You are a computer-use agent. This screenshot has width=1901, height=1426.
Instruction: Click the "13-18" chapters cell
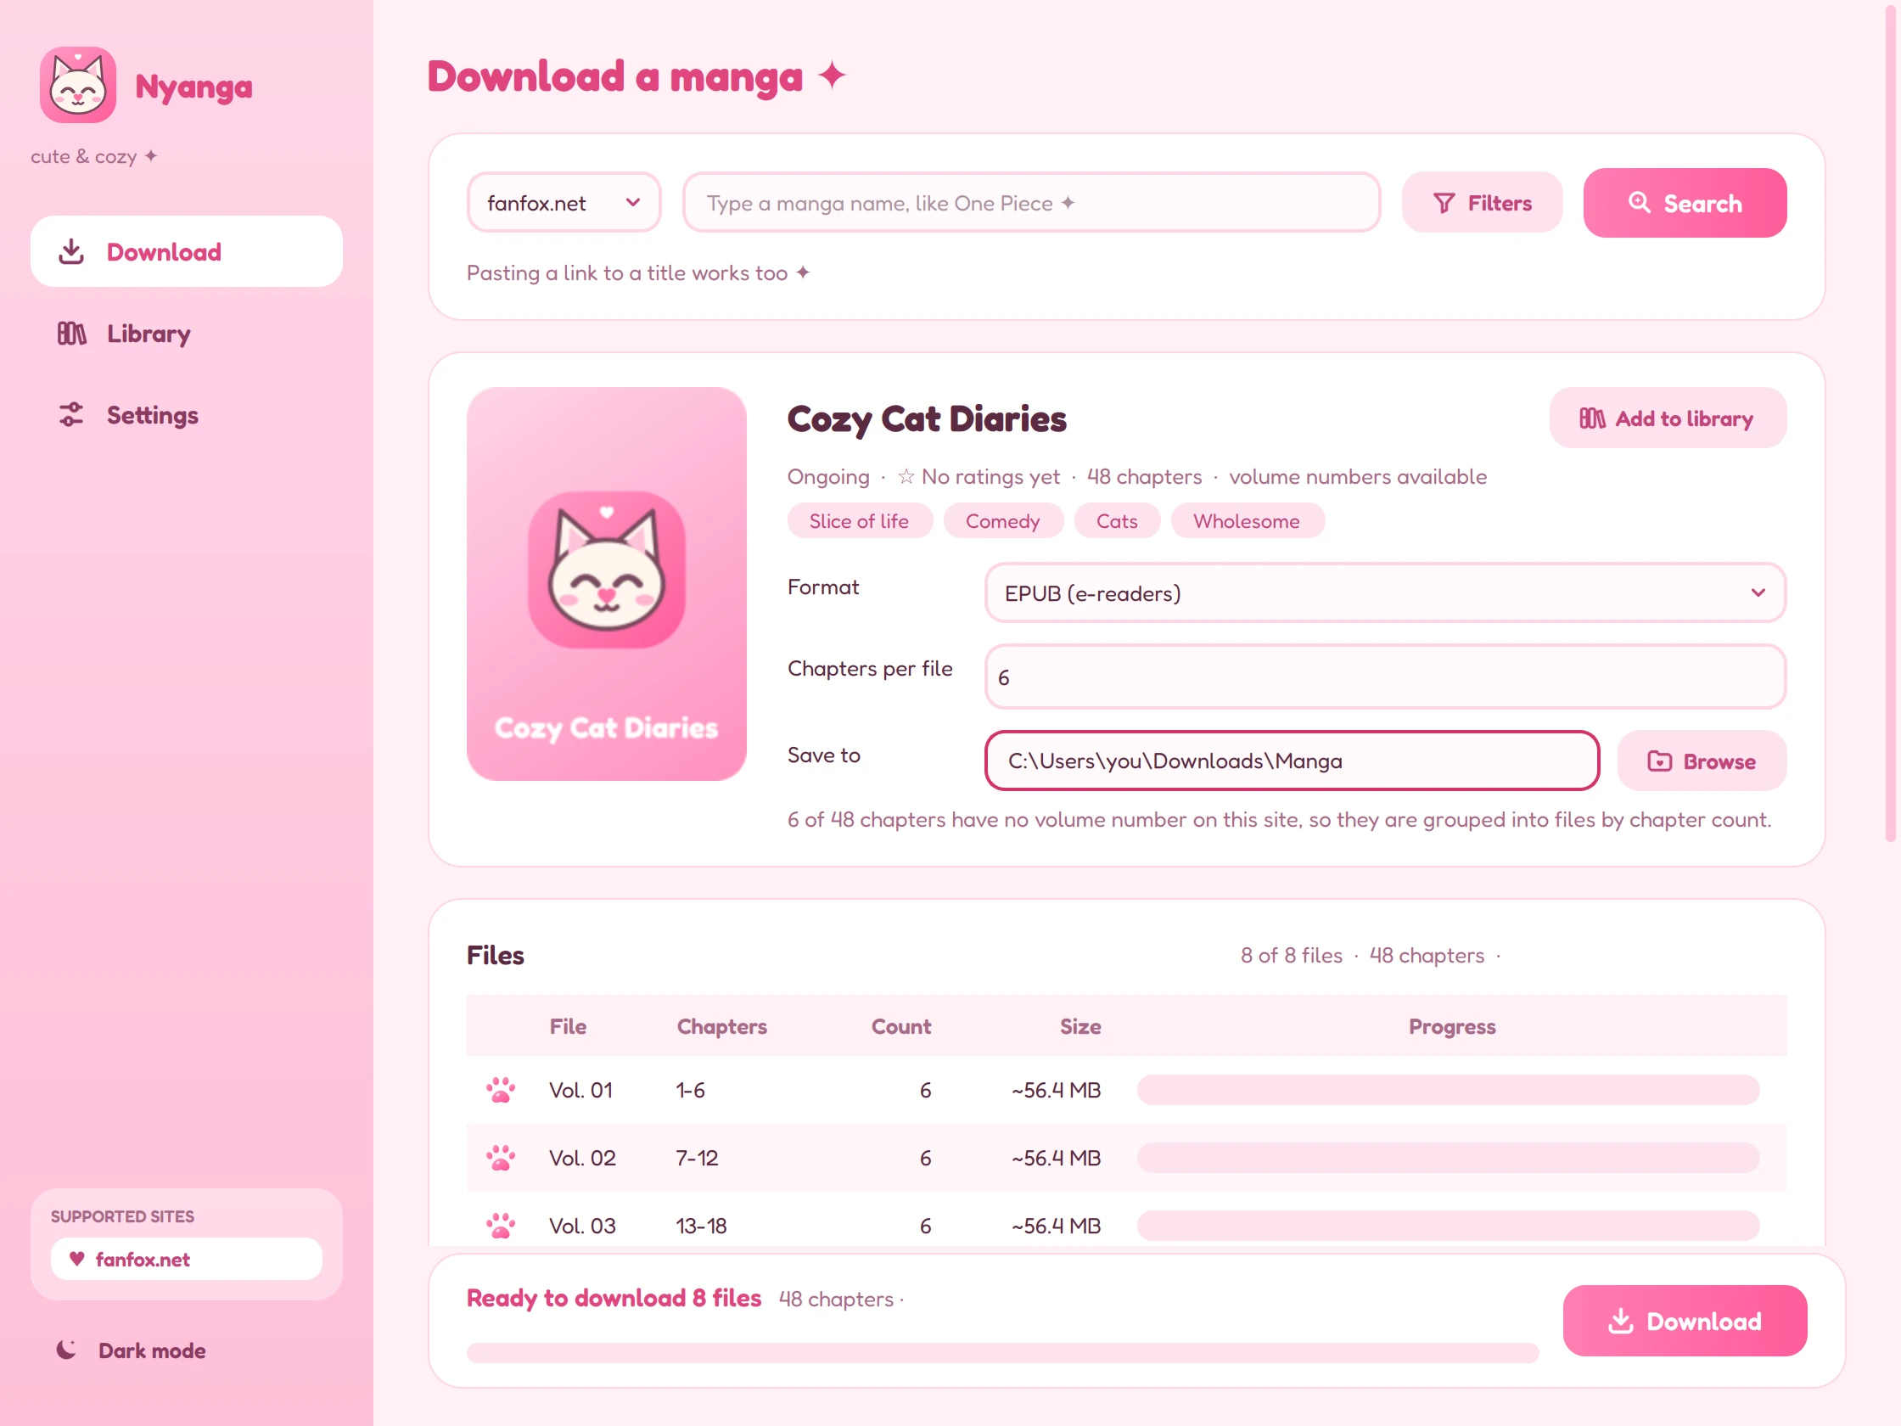tap(701, 1226)
